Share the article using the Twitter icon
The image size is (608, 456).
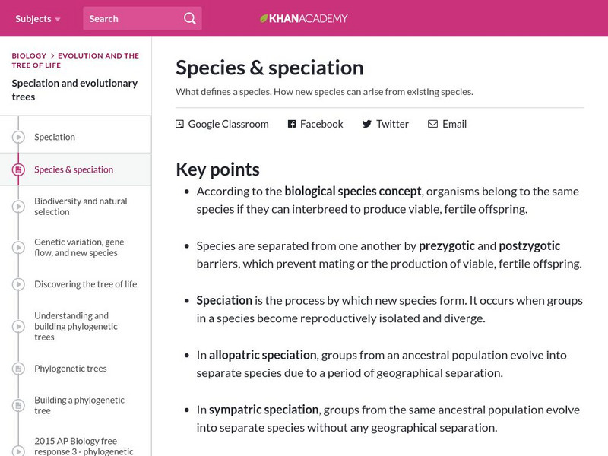(x=366, y=123)
